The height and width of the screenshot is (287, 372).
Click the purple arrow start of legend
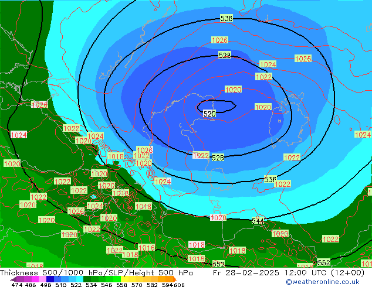coord(13,279)
